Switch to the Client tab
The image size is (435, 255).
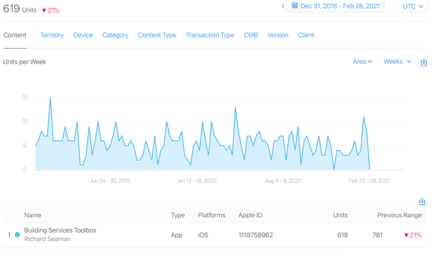[x=306, y=35]
